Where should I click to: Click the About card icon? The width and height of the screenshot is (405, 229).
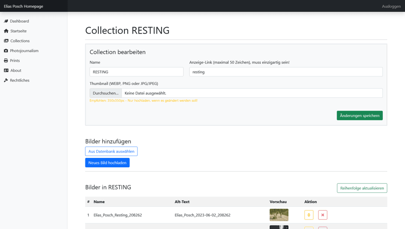coord(6,71)
